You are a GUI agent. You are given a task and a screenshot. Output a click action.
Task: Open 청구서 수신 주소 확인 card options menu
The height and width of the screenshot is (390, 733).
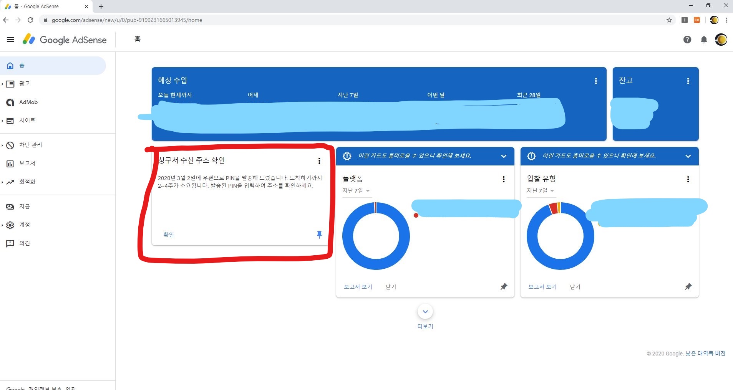319,161
